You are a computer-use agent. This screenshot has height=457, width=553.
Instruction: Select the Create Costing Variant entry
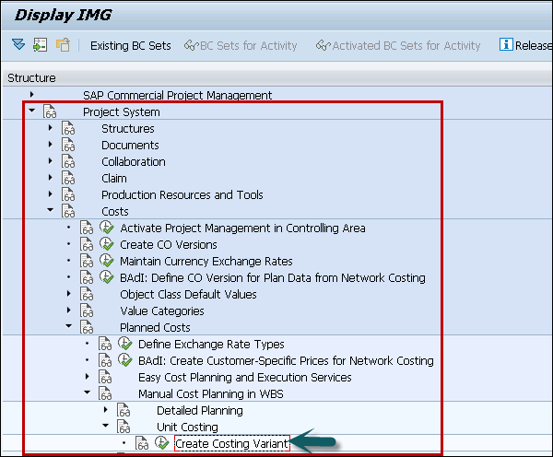(x=231, y=444)
